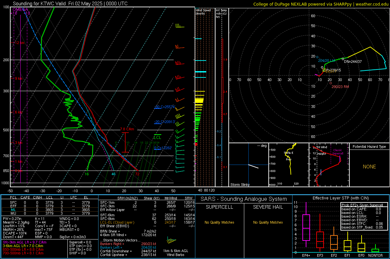Click 'No Quality Matches' under SEVERE HAIL
This screenshot has width=390, height=259.
click(268, 222)
